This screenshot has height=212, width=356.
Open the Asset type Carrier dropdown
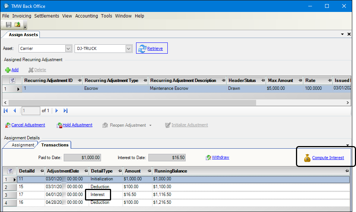(x=68, y=48)
